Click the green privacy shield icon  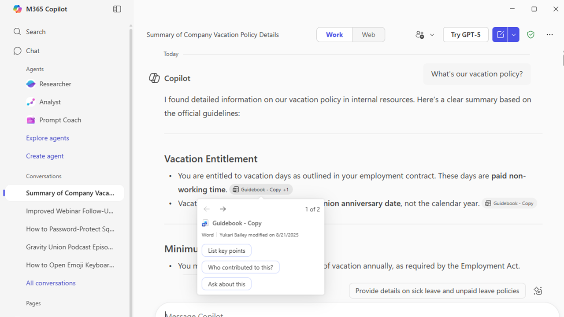[x=531, y=34]
